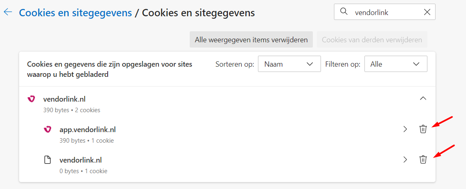
Task: Click the blank page icon beside vendorlink.nl
Action: coord(48,160)
